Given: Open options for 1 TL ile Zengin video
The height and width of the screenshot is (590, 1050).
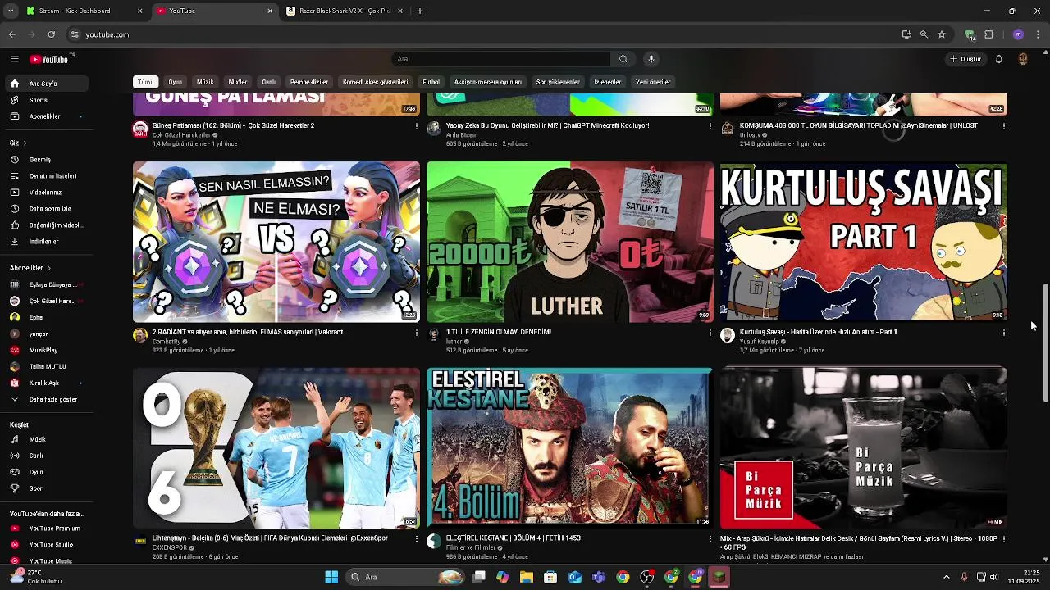Looking at the screenshot, I should [710, 333].
